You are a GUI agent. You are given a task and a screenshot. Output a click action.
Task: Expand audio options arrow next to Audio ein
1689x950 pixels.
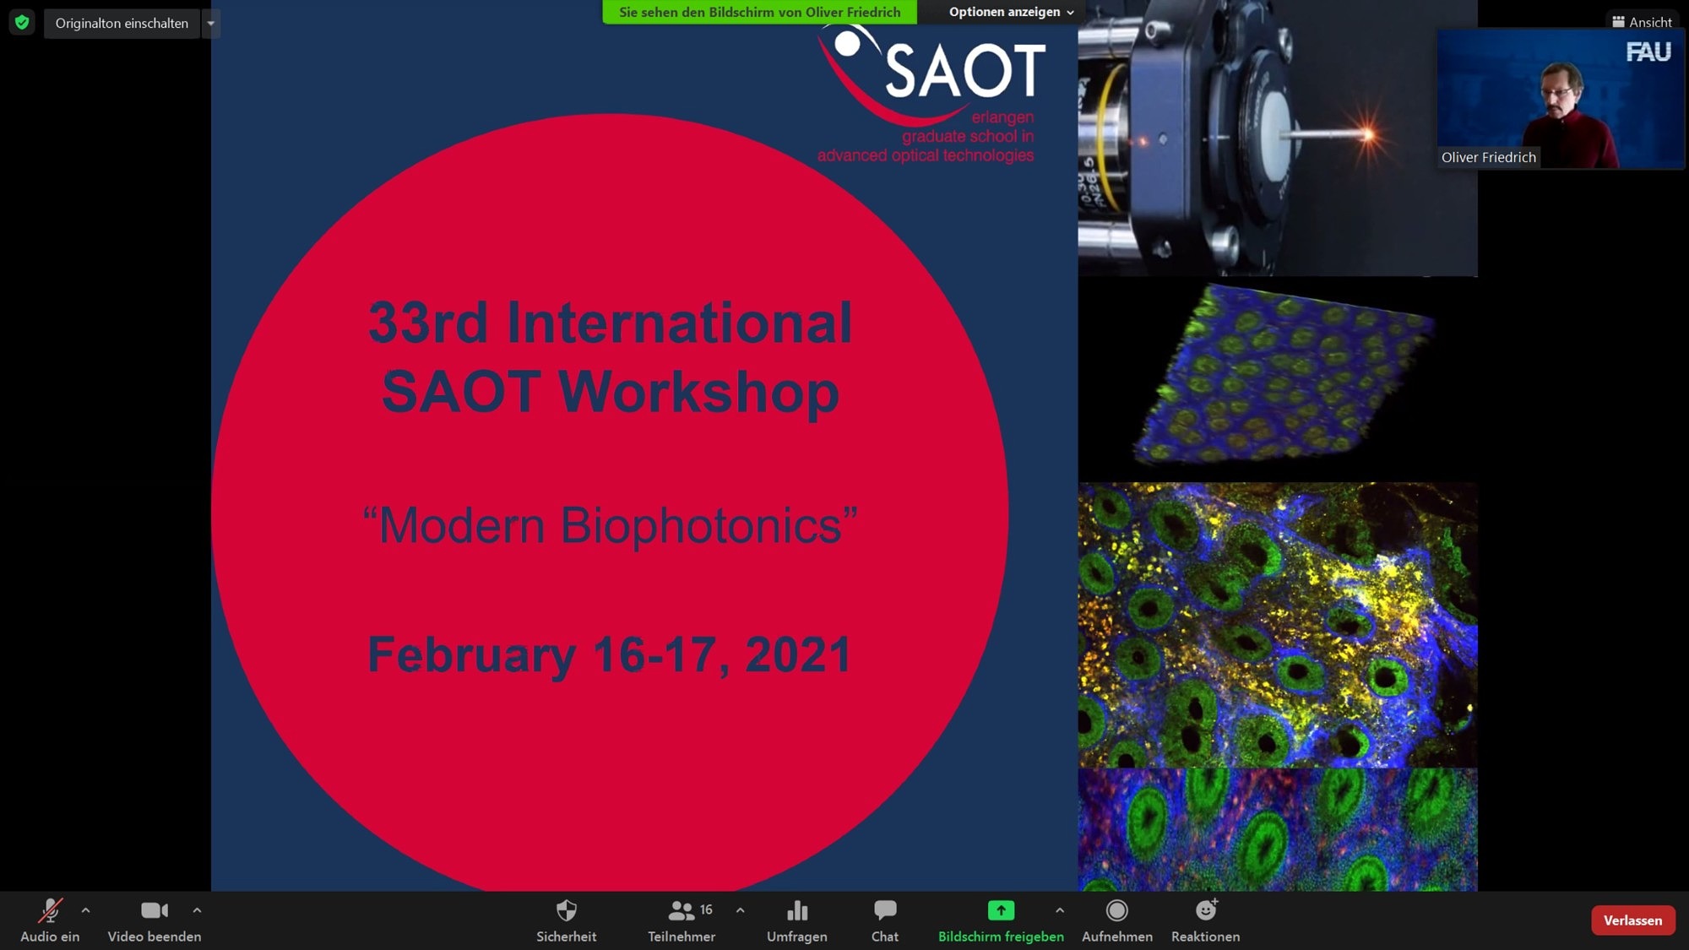(85, 910)
